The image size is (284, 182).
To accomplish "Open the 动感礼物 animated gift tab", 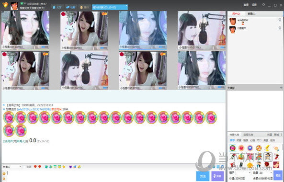I will click(248, 135).
